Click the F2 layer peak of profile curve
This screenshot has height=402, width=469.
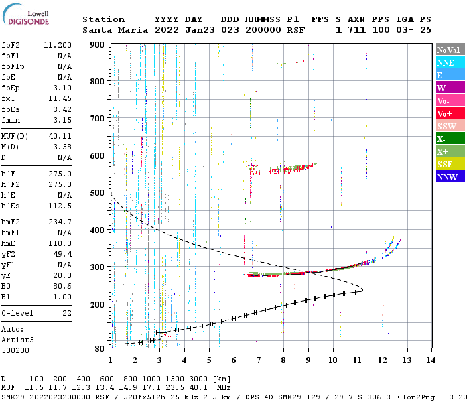[362, 289]
